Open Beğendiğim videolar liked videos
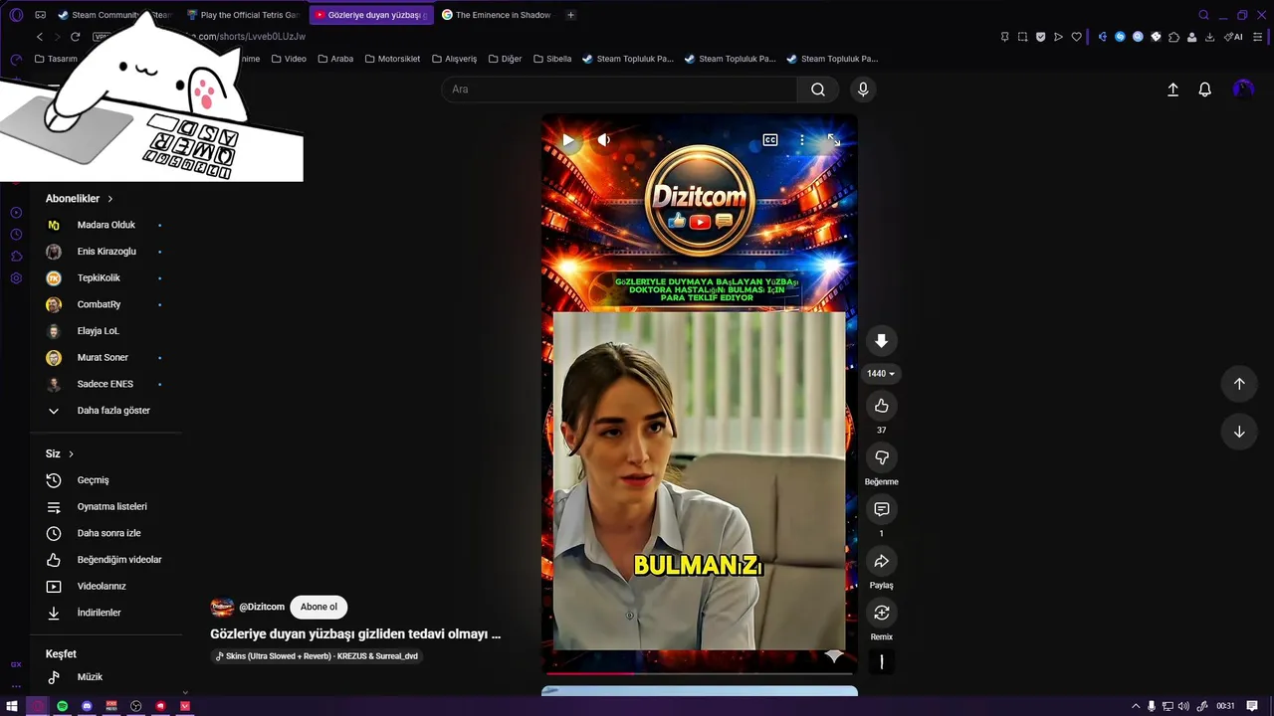Screen dimensions: 1274x716 point(106,560)
